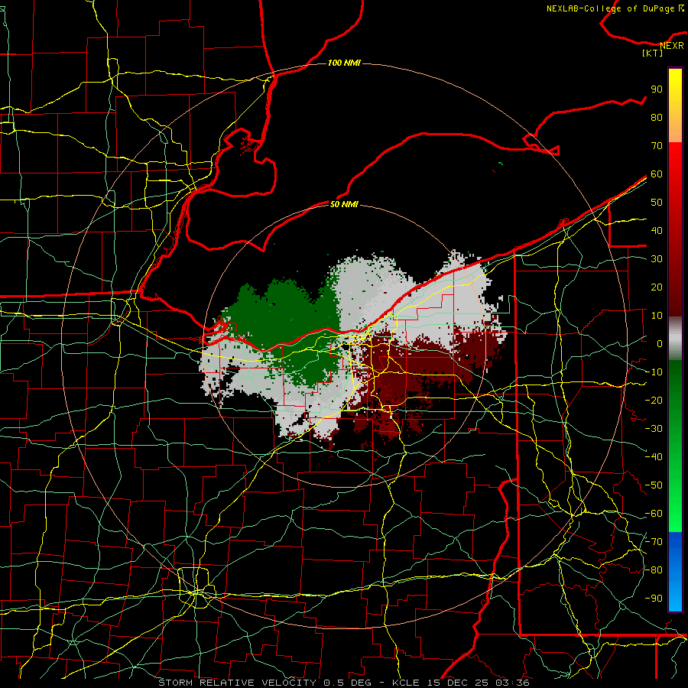Select the "NEXLAB-College of DuPage" credit text
The image size is (688, 688).
pyautogui.click(x=612, y=8)
